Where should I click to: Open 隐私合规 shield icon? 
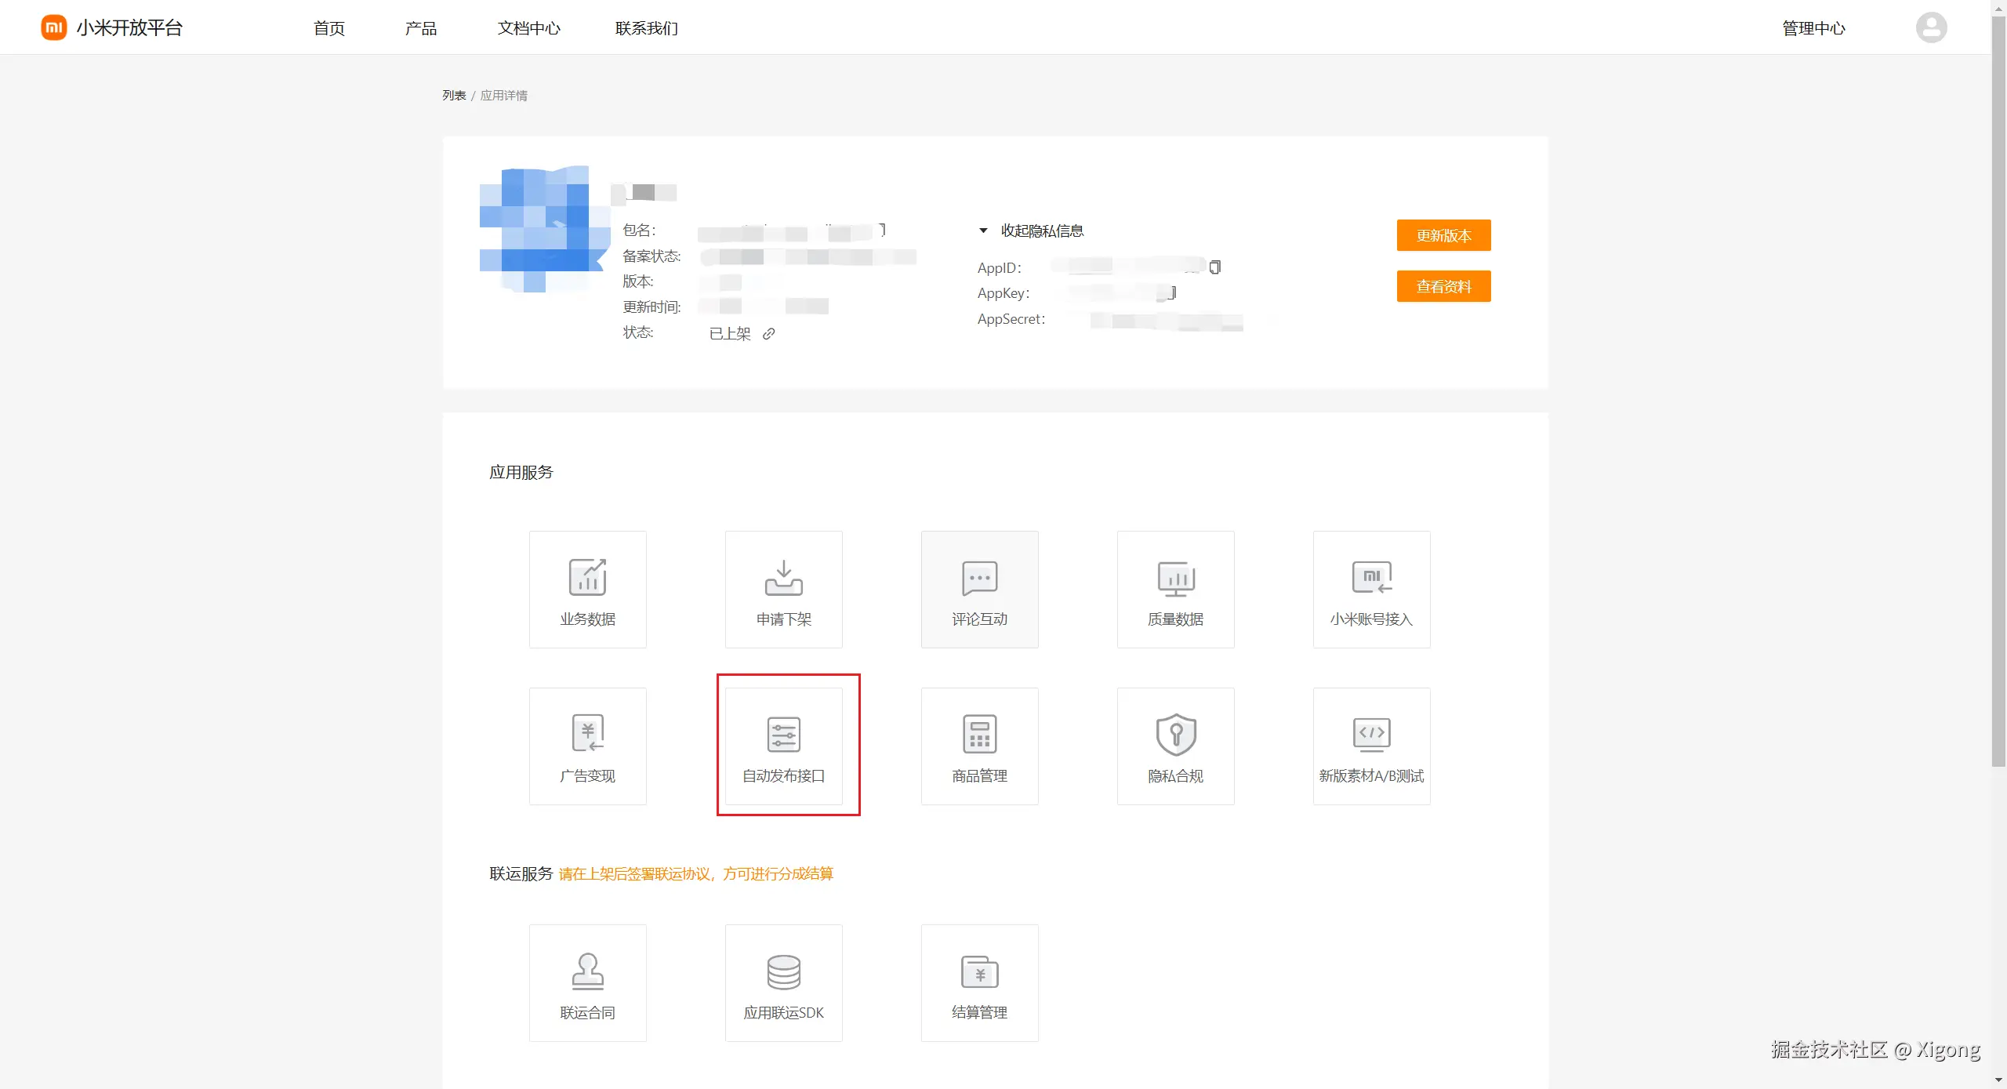point(1175,734)
